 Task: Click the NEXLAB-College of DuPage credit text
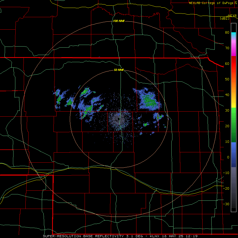211,3
